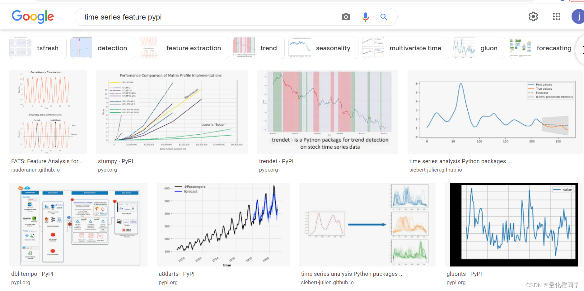
Task: Select the gluon filter chip
Action: [x=479, y=48]
